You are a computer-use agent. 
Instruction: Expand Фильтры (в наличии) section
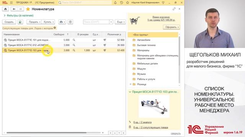[19, 15]
